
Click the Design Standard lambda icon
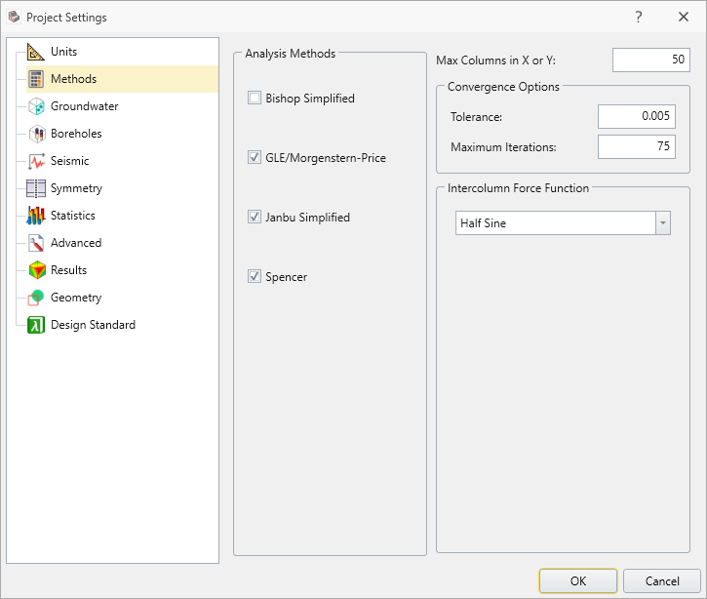click(x=36, y=325)
